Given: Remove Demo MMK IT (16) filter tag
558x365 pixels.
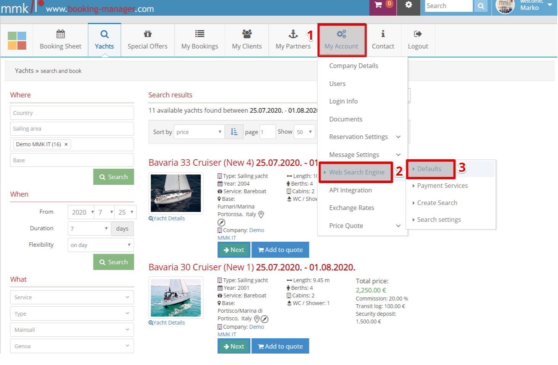Looking at the screenshot, I should tap(66, 144).
